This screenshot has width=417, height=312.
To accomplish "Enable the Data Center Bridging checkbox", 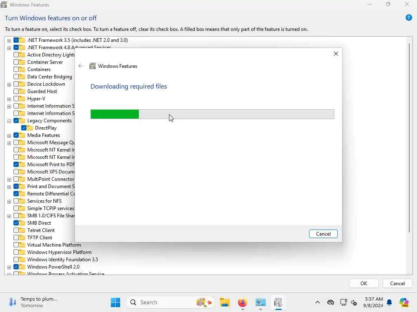I will pyautogui.click(x=16, y=77).
